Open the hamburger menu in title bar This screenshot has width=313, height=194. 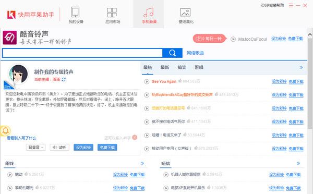[x=291, y=5]
